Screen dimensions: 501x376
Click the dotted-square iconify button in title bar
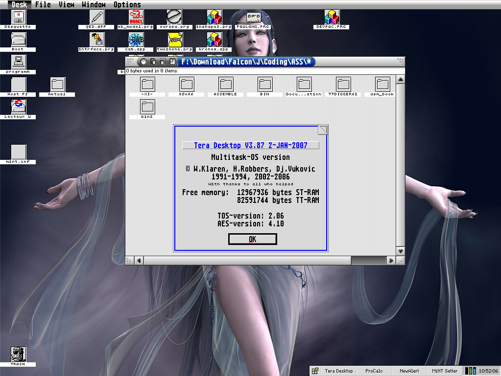[x=163, y=62]
